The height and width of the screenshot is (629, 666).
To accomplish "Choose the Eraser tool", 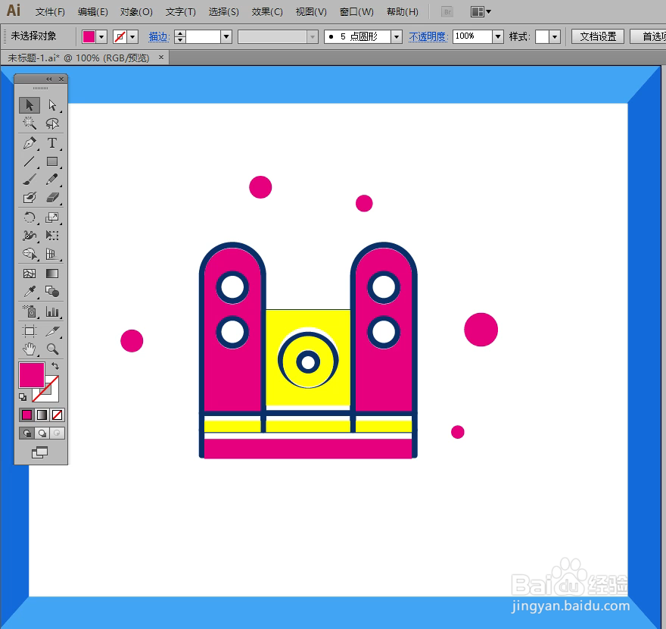I will 52,197.
